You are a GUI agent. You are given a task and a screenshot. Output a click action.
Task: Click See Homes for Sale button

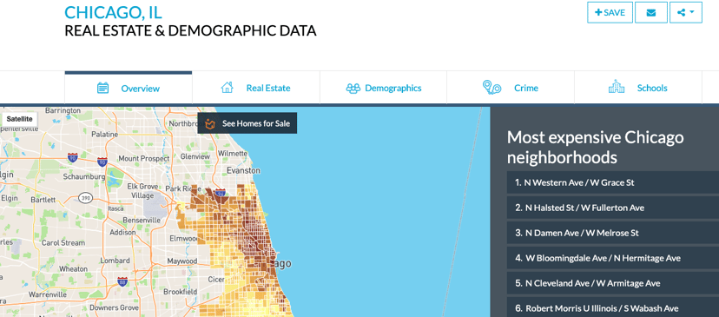(x=247, y=123)
